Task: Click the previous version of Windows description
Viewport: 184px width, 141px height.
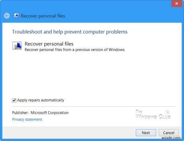Action: coord(75,49)
